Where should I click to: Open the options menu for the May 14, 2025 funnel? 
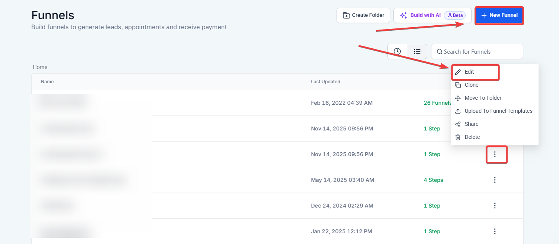click(495, 180)
